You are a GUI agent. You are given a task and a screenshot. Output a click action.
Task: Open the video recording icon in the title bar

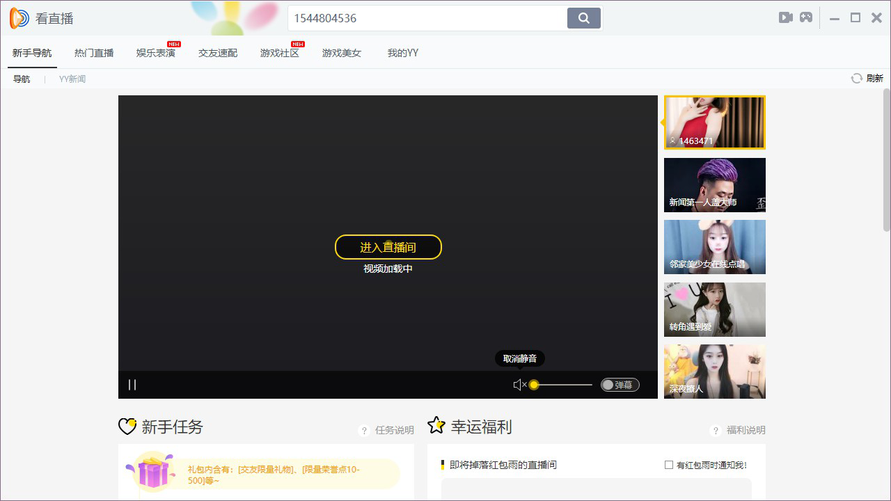click(786, 17)
